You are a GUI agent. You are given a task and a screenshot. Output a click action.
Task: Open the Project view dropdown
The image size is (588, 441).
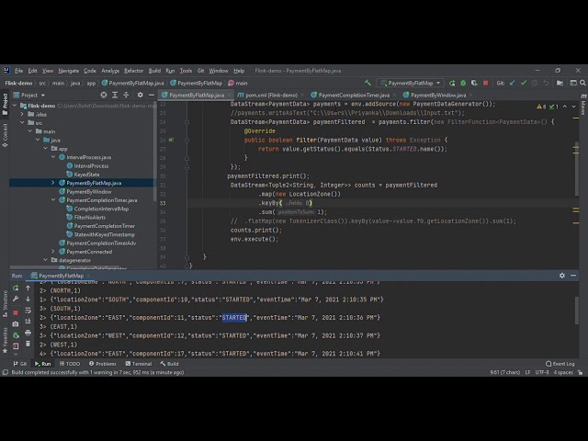point(29,95)
